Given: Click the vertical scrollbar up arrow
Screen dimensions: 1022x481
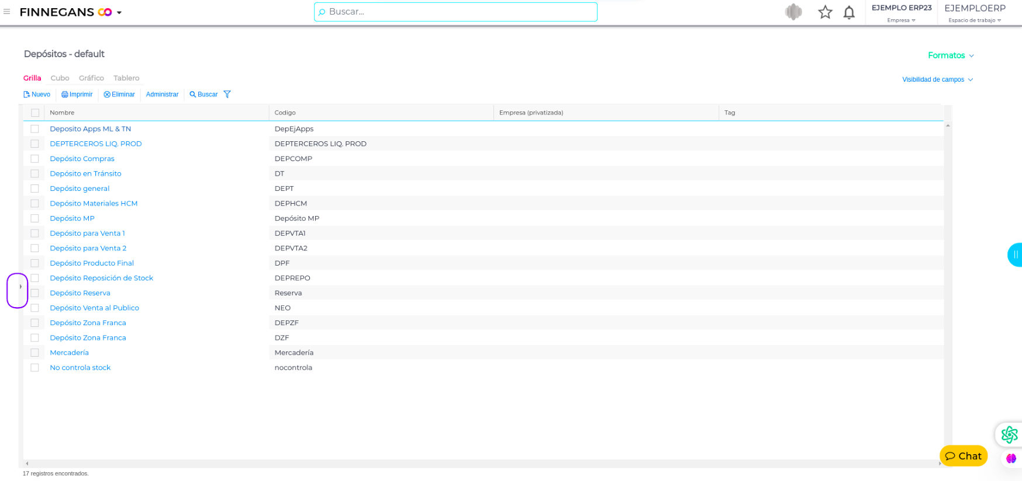Looking at the screenshot, I should point(948,126).
